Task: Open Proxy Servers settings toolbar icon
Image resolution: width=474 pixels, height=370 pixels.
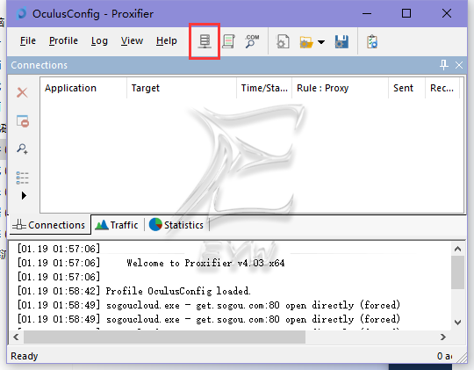Action: point(205,41)
